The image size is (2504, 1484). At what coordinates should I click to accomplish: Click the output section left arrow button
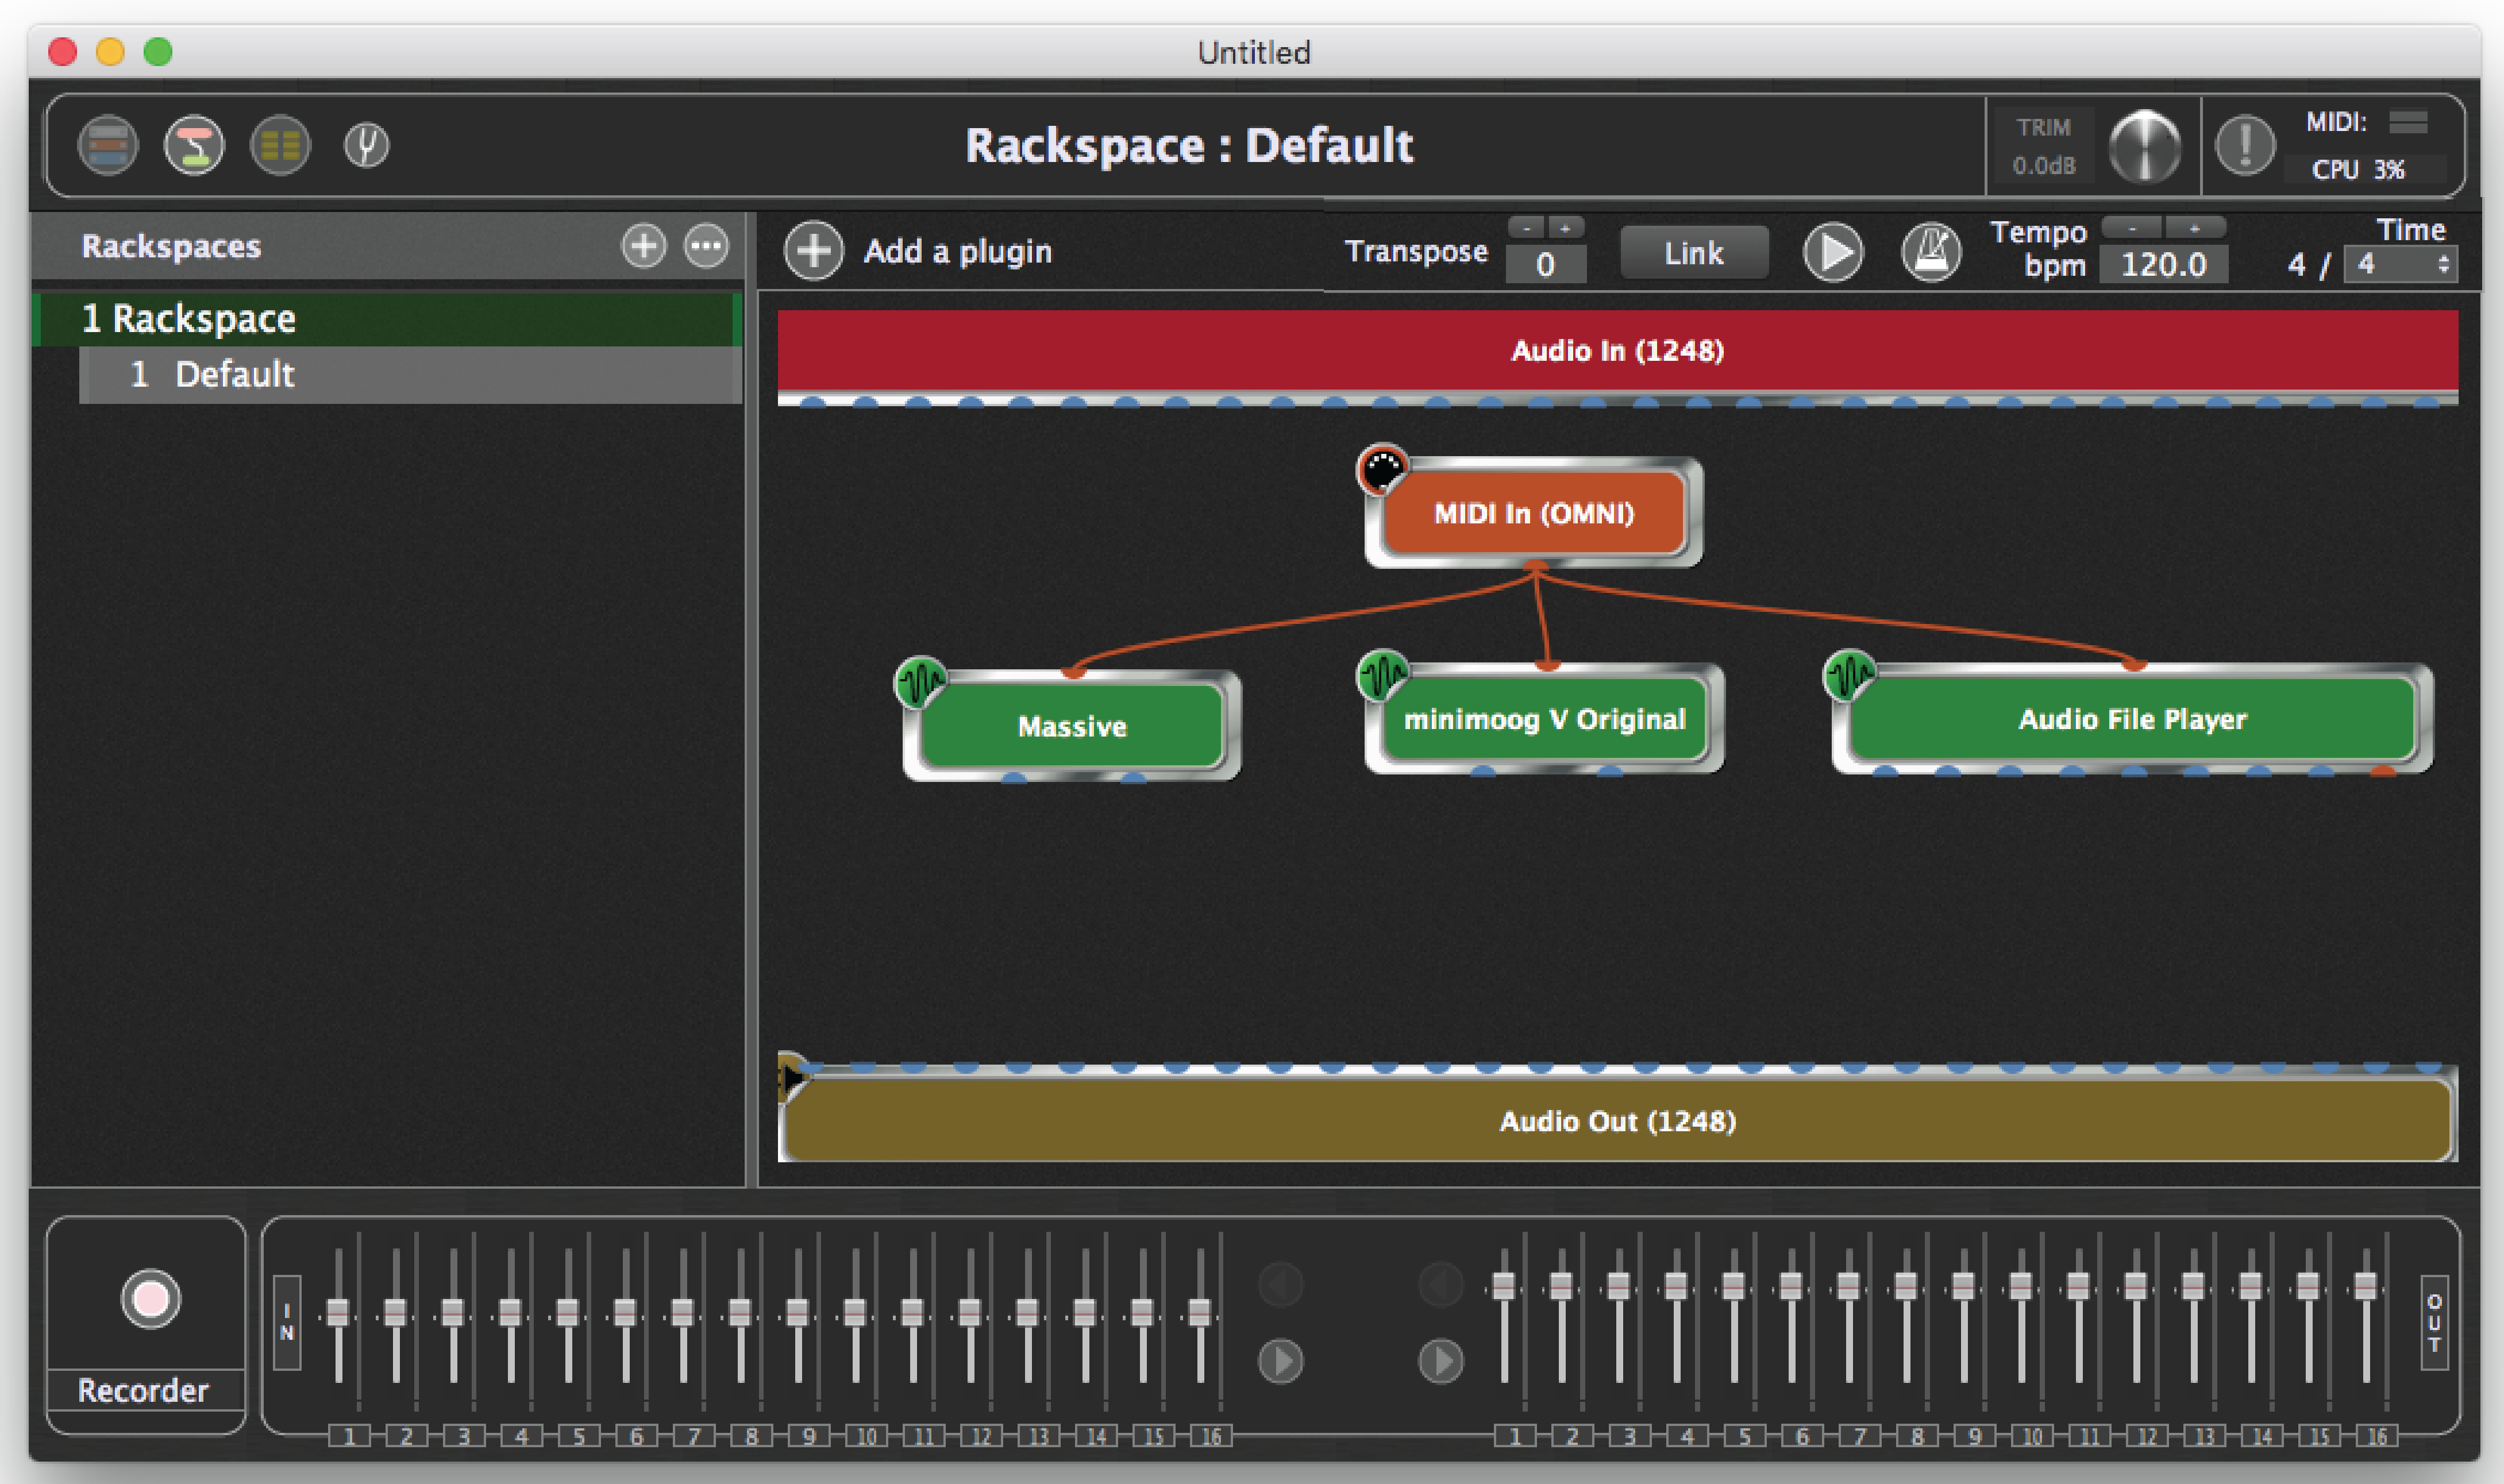1441,1284
